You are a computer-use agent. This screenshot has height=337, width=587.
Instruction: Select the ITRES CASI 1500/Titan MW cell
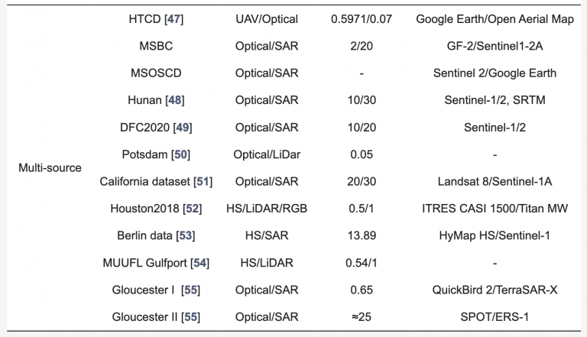(495, 209)
